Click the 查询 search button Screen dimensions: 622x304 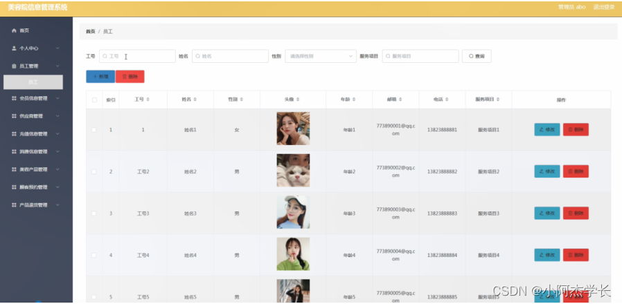(x=477, y=56)
